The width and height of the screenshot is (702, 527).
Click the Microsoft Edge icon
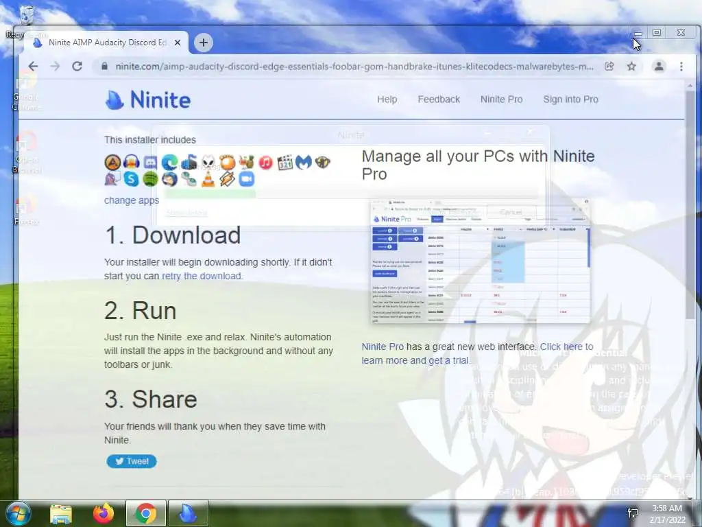tap(170, 162)
